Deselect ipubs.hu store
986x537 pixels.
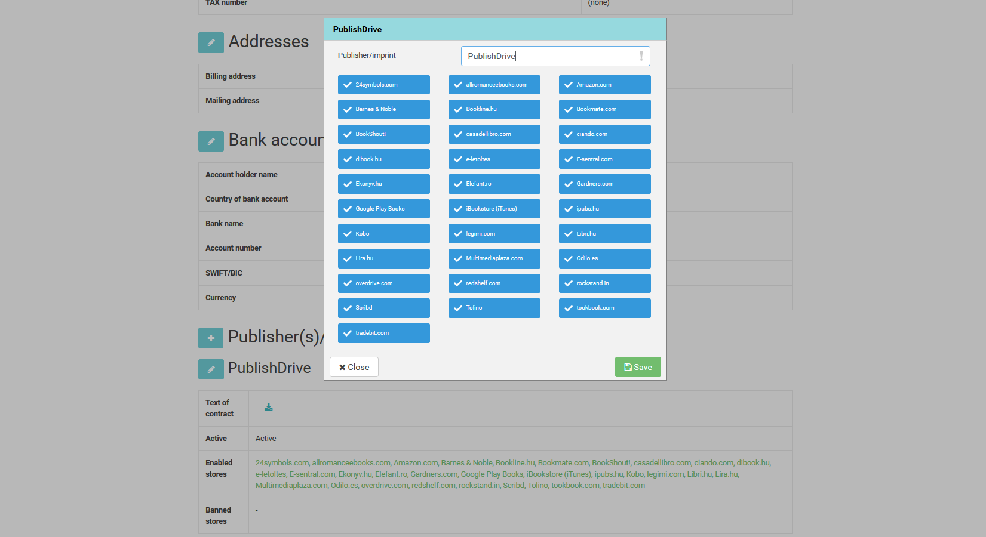coord(605,209)
